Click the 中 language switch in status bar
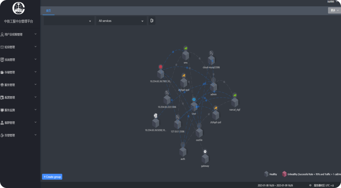 pos(310,185)
